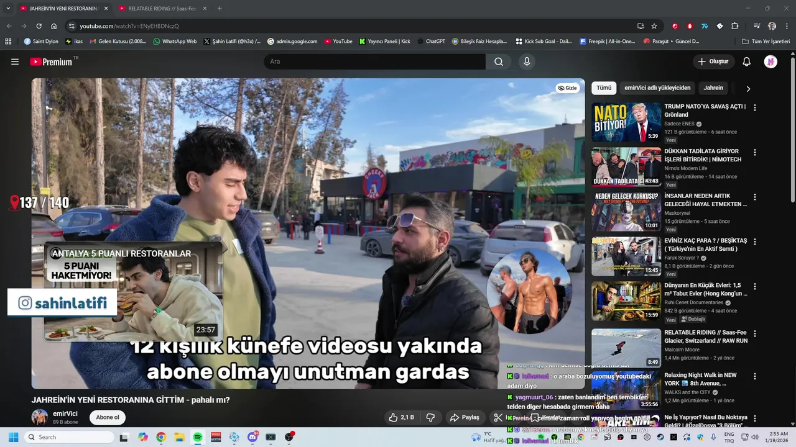Open ANTALYA 5 PUANLI RESTORANLAR video card
Viewport: 796px width, 447px height.
coord(133,291)
